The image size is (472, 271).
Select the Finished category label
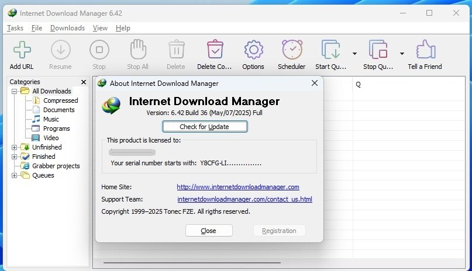pyautogui.click(x=44, y=157)
